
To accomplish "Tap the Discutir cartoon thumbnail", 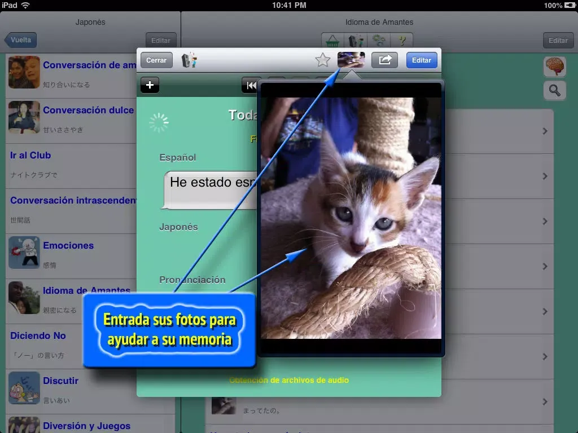I will pyautogui.click(x=24, y=388).
